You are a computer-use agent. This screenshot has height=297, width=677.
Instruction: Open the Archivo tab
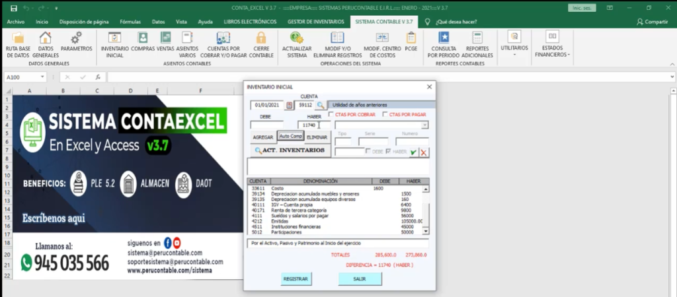tap(16, 22)
